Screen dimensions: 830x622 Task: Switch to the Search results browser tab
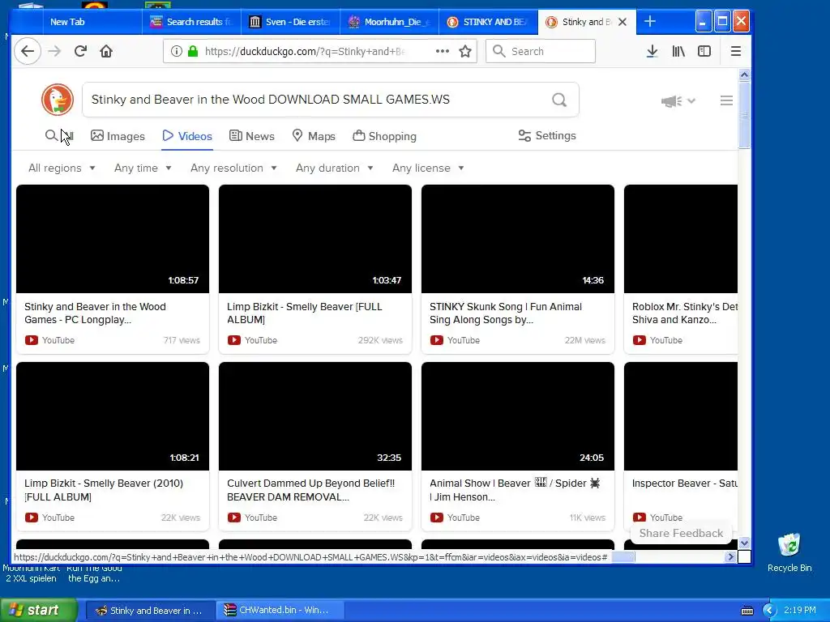pyautogui.click(x=191, y=22)
